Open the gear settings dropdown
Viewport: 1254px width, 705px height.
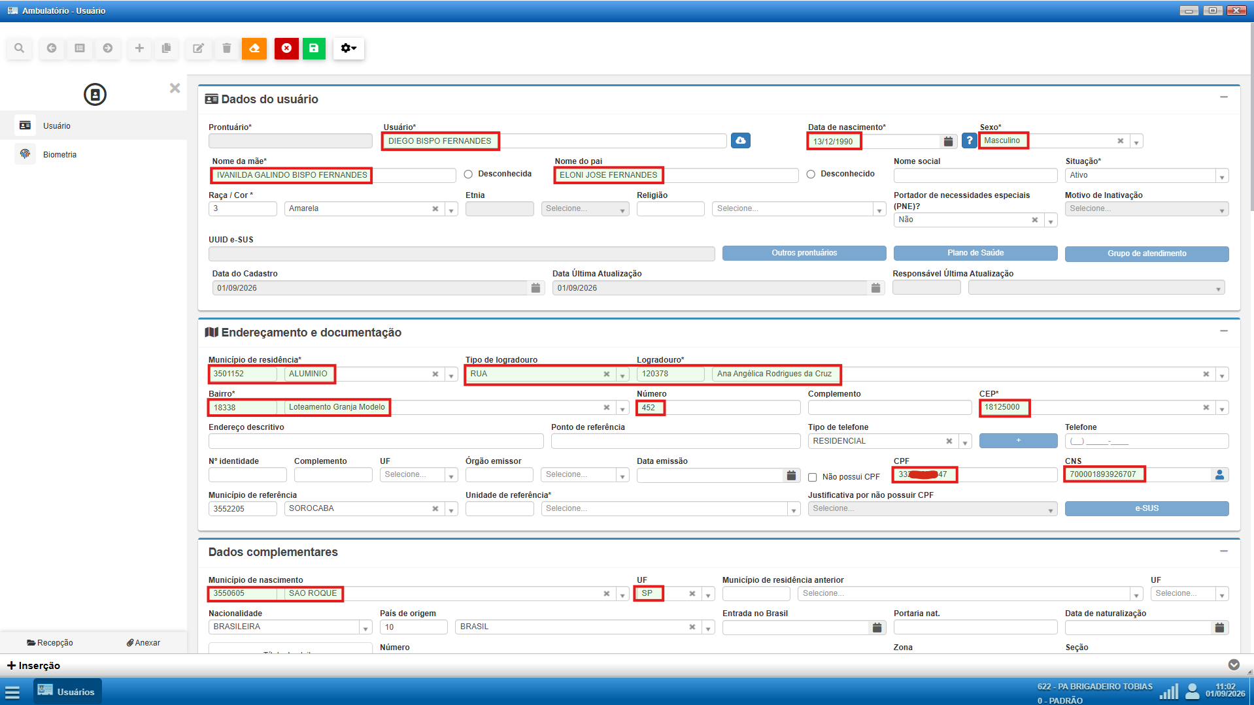coord(348,48)
